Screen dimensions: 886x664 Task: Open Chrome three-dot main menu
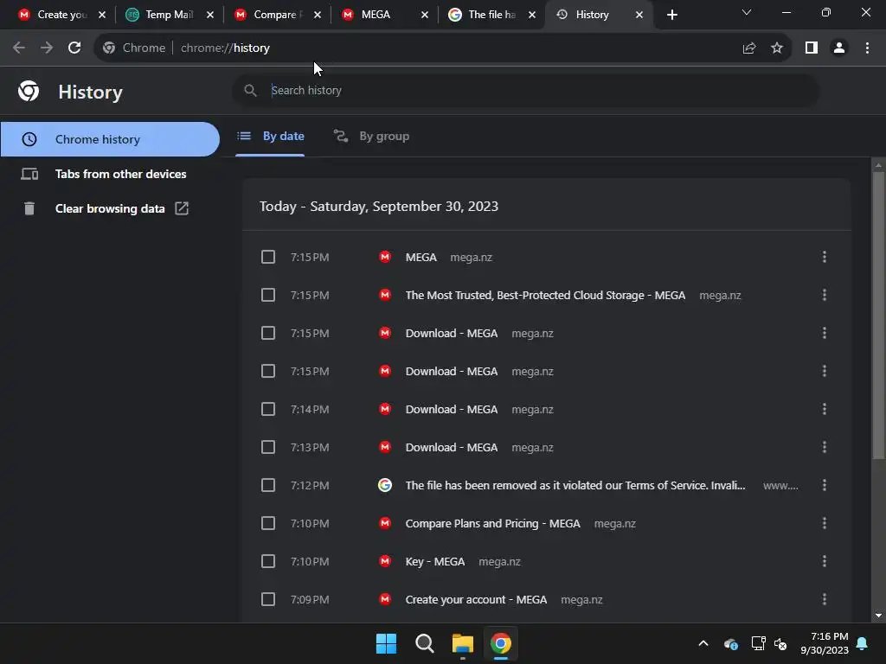click(x=867, y=48)
